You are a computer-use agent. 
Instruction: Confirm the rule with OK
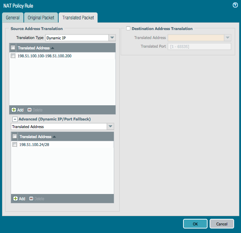pyautogui.click(x=195, y=224)
